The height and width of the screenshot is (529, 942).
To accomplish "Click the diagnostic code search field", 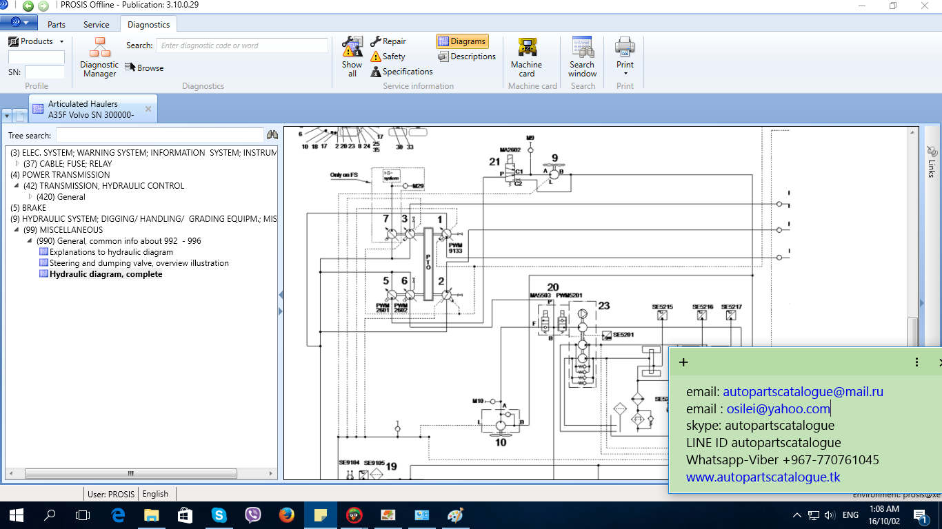I will pyautogui.click(x=242, y=45).
